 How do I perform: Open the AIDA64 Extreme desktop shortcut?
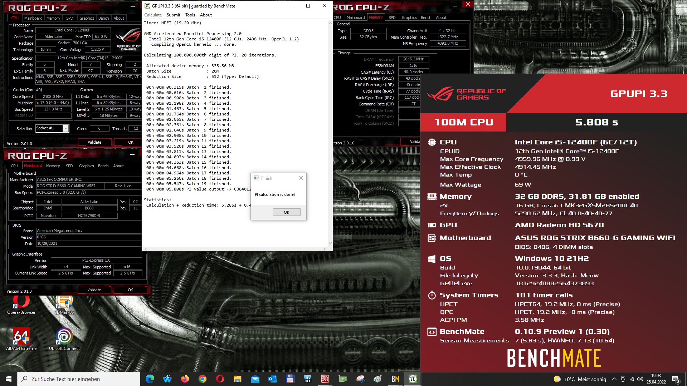(x=21, y=339)
